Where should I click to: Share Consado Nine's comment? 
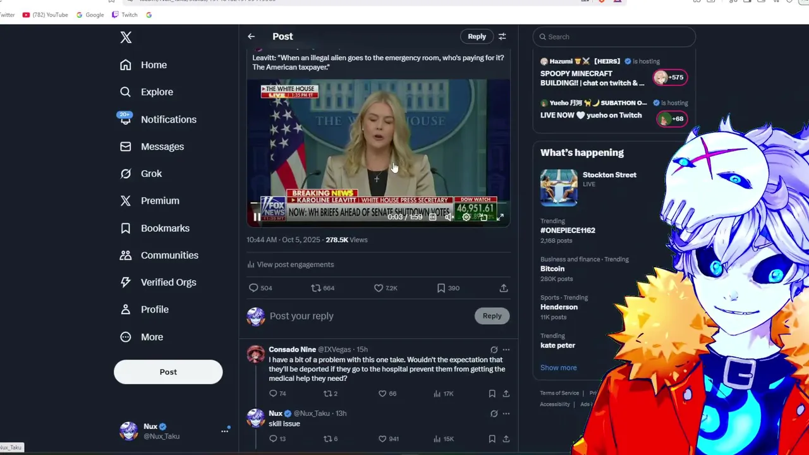coord(506,394)
